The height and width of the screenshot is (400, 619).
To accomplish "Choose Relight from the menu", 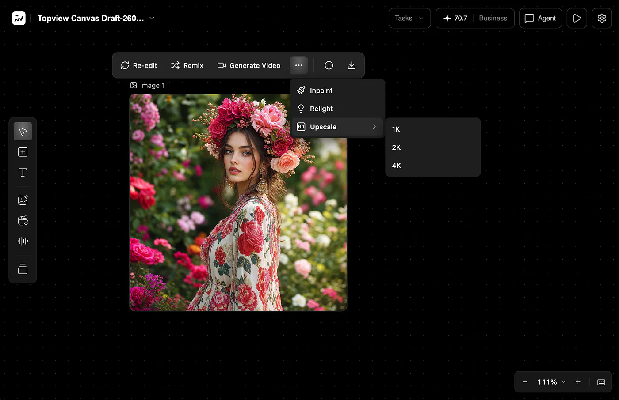I will click(337, 109).
